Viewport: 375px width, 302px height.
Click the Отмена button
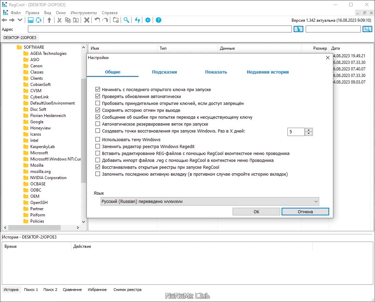pyautogui.click(x=305, y=212)
